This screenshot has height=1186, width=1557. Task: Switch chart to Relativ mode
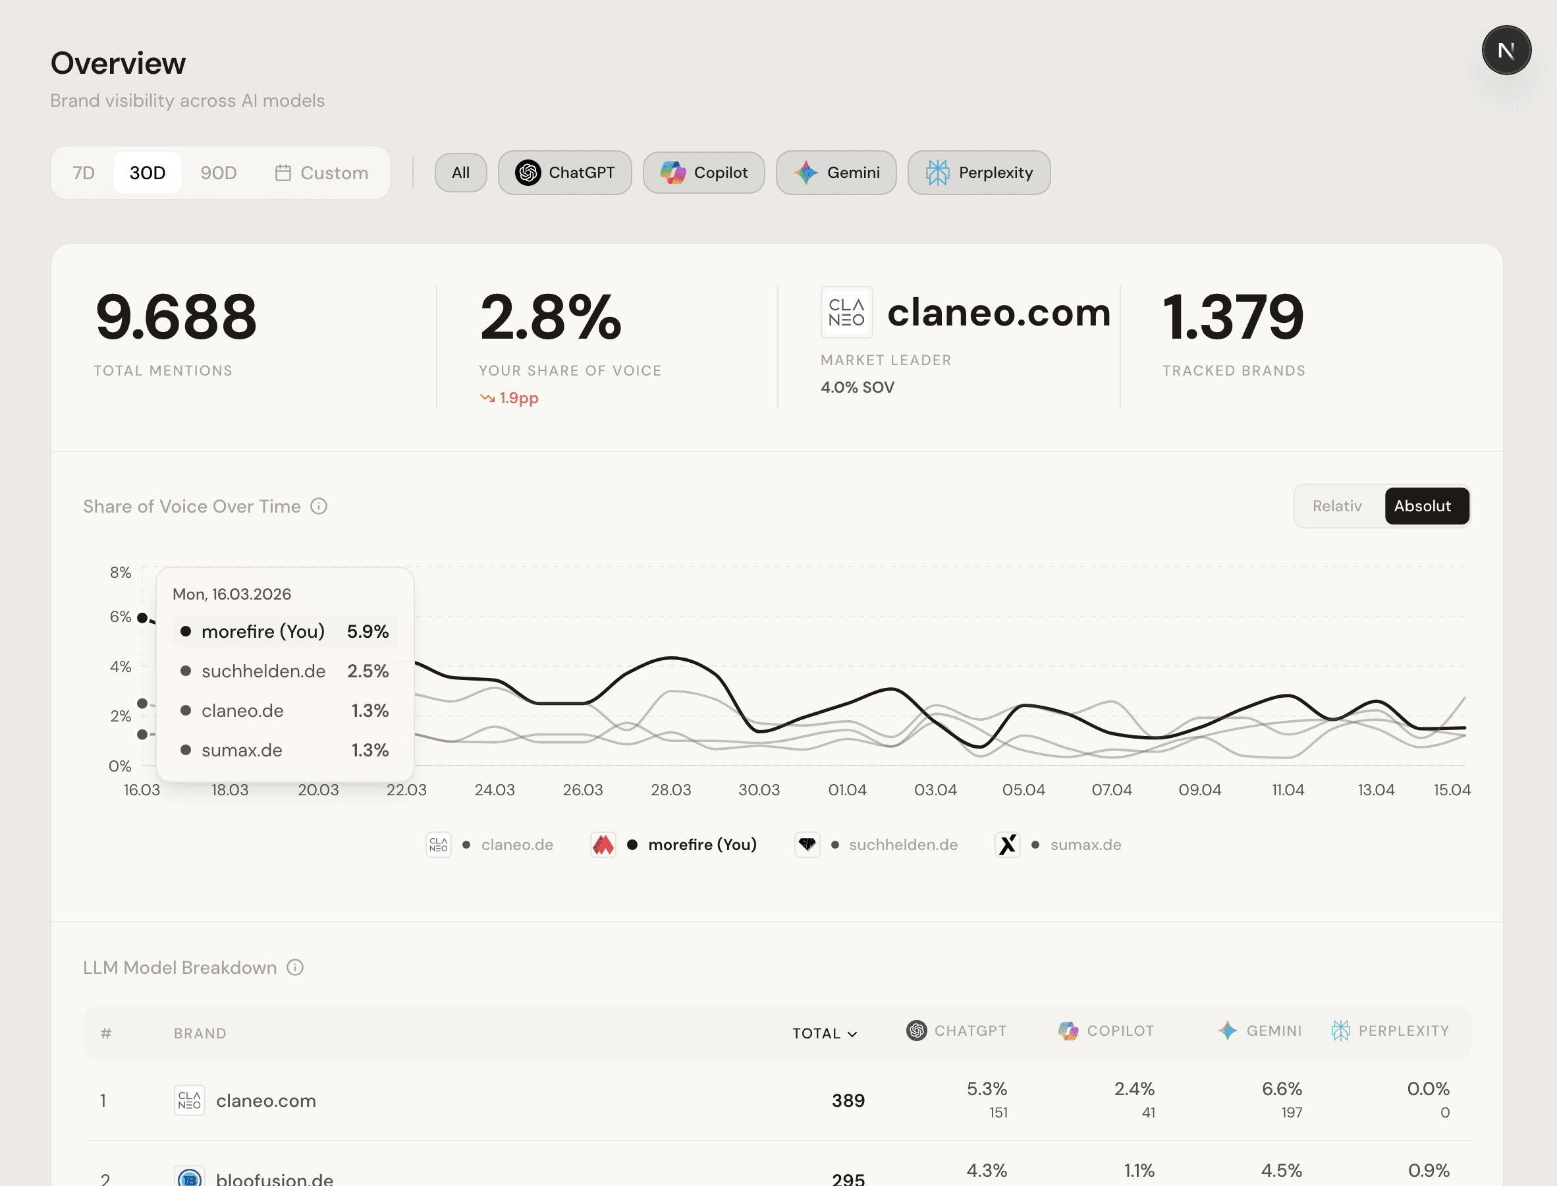(x=1337, y=506)
